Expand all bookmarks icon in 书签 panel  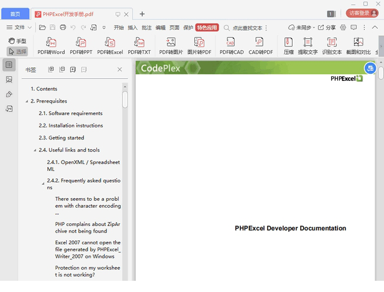[51, 70]
